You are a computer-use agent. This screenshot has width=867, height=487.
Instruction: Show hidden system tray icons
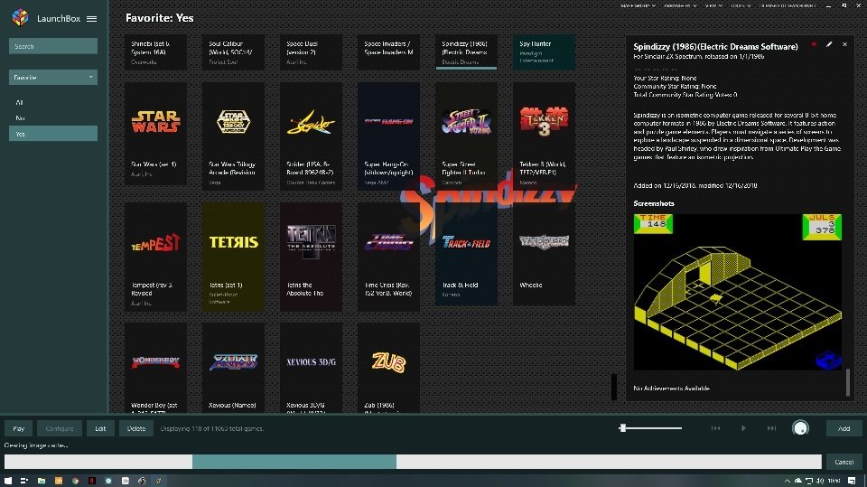tap(788, 481)
